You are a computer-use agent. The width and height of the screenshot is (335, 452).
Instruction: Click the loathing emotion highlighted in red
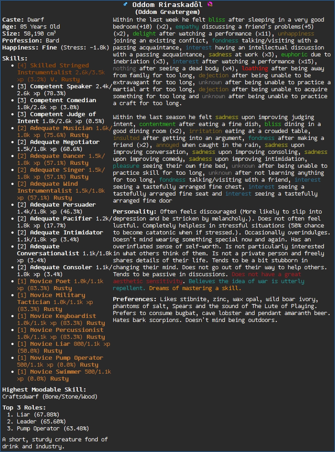coord(255,68)
